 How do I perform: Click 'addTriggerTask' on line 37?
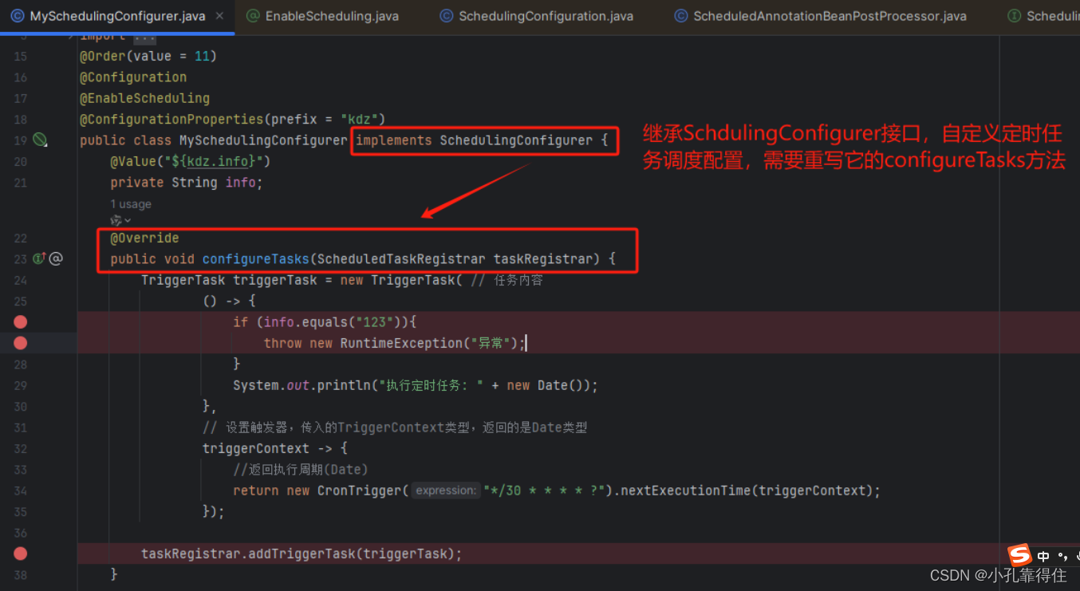[x=302, y=554]
